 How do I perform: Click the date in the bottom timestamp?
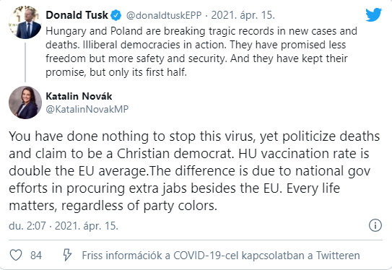86,226
